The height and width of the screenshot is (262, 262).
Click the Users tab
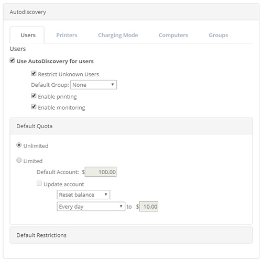28,35
